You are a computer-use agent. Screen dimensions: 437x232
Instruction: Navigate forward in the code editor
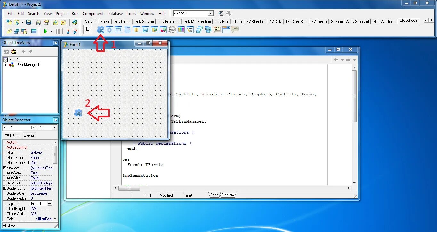pyautogui.click(x=348, y=60)
